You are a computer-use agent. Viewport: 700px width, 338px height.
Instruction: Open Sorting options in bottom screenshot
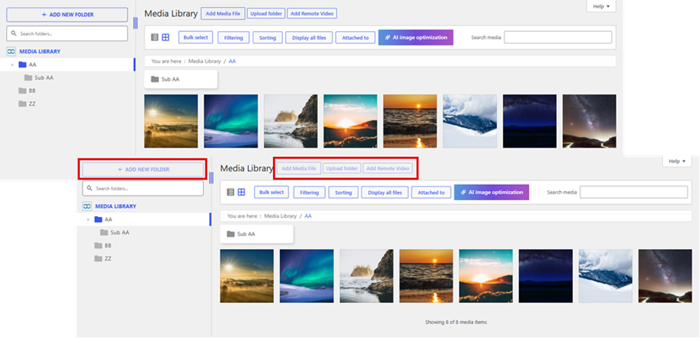click(343, 193)
